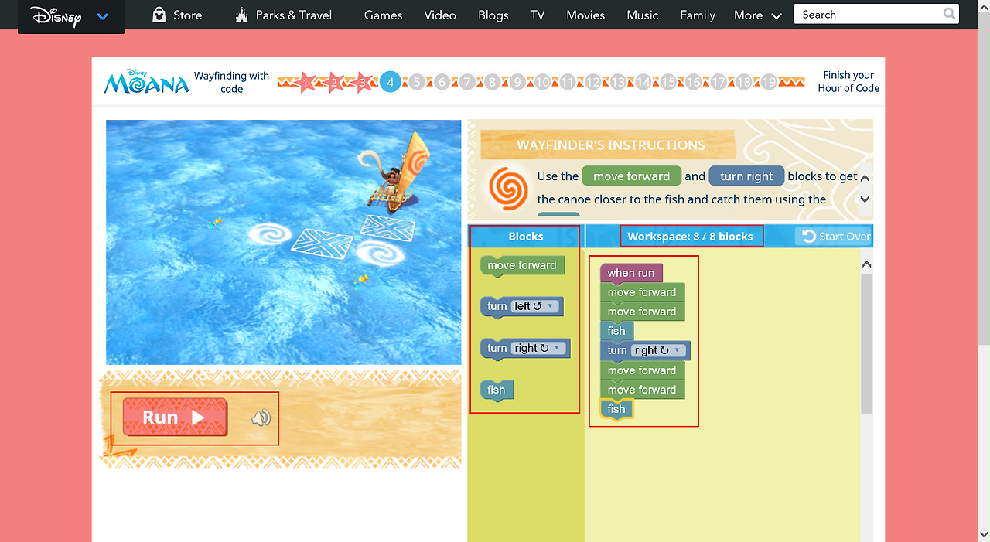Jump to level 18 bubble
The width and height of the screenshot is (990, 542).
[x=743, y=82]
